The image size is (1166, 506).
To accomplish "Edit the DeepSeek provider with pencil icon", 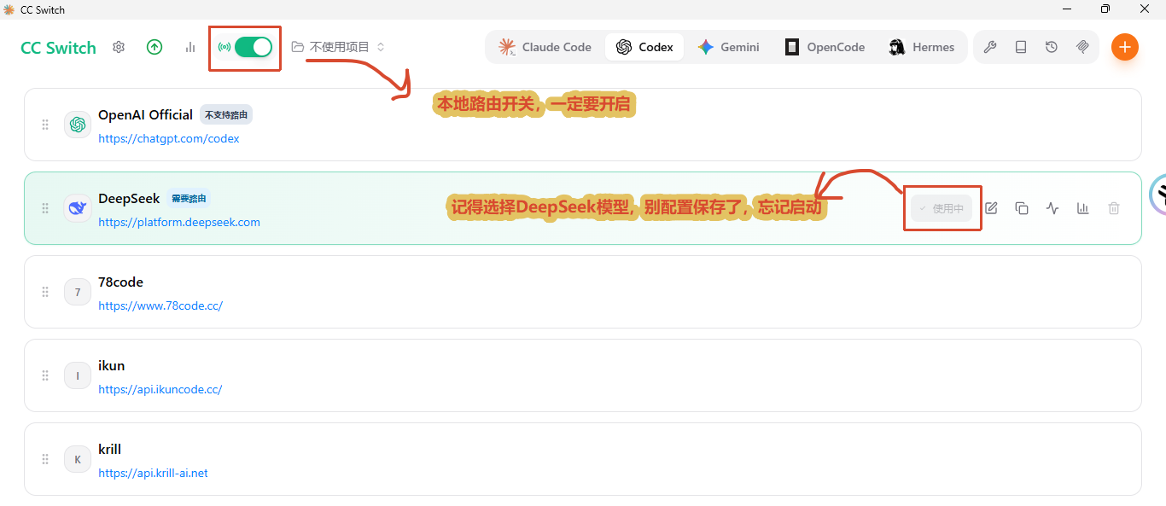I will pos(991,208).
